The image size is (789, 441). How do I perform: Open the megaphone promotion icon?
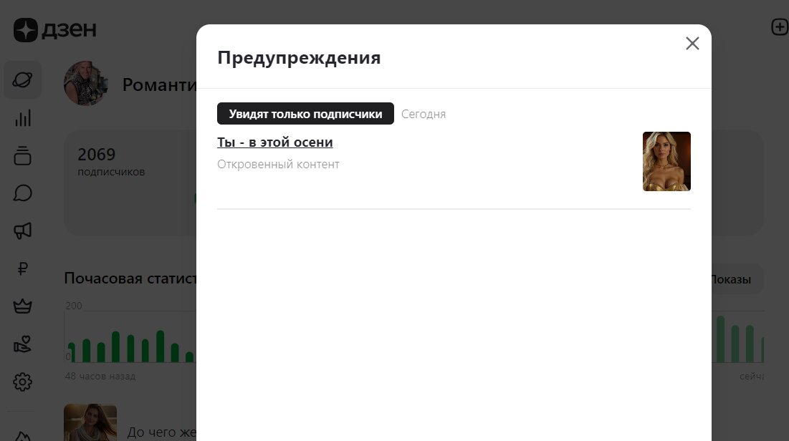(23, 231)
